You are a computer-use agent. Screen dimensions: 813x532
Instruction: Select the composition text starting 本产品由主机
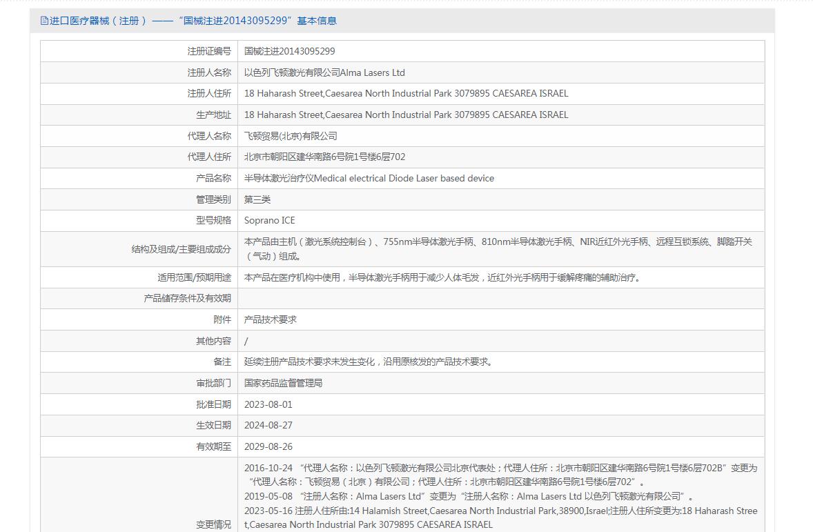[498, 249]
